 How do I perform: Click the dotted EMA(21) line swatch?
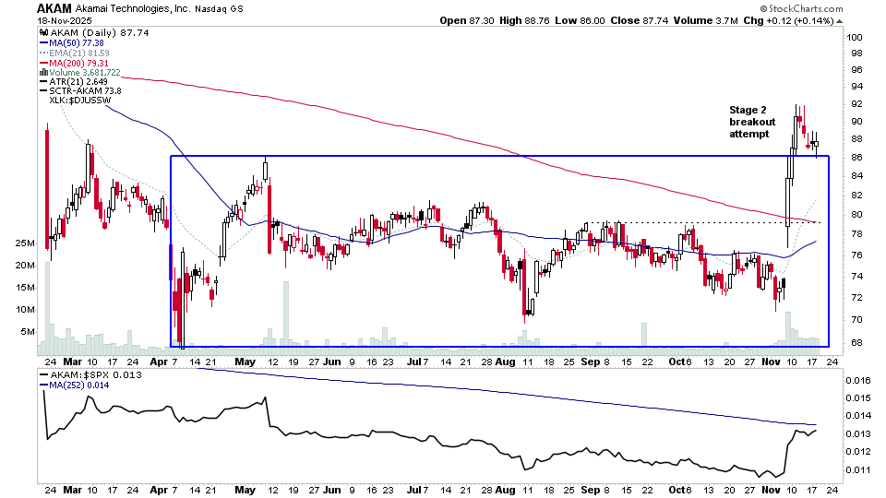[x=43, y=53]
